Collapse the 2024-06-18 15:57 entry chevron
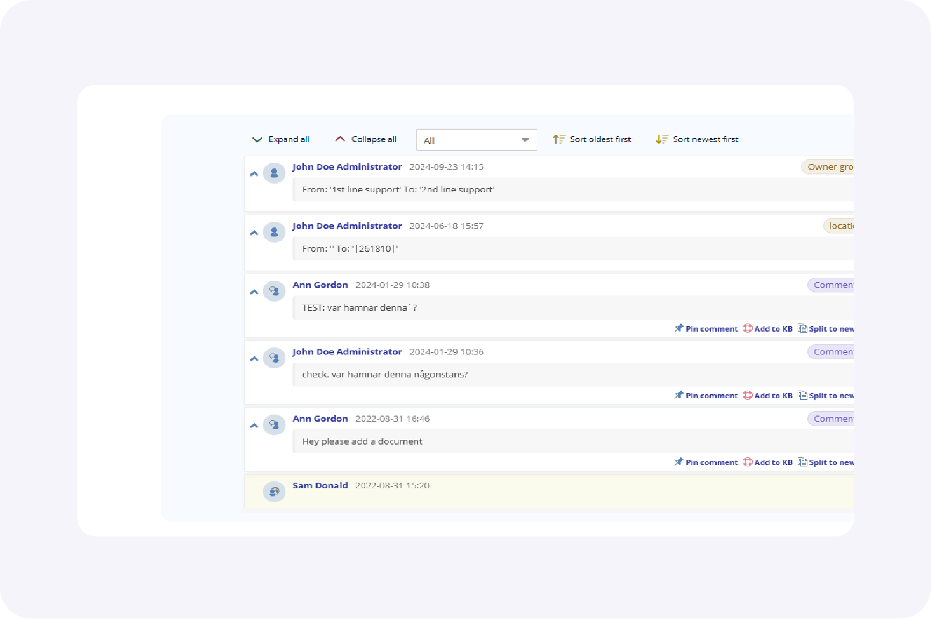This screenshot has width=931, height=619. [254, 233]
